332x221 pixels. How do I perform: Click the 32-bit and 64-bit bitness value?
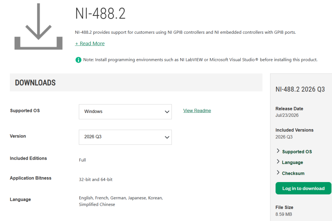point(96,179)
